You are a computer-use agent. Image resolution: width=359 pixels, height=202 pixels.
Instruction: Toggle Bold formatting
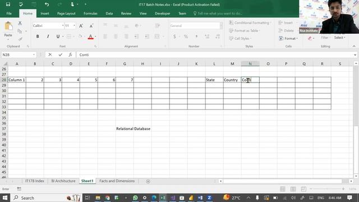(x=38, y=36)
